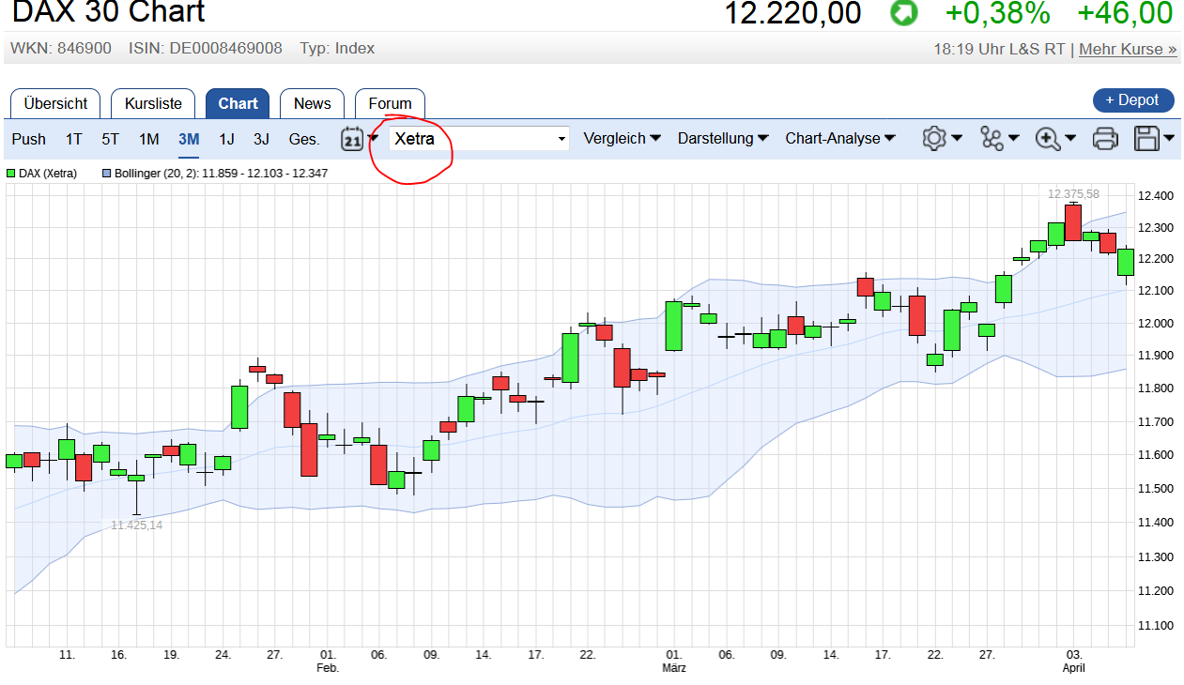Save the chart with floppy disk icon
The width and height of the screenshot is (1184, 685).
[x=1147, y=138]
